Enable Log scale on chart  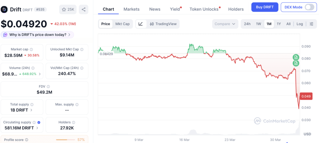pyautogui.click(x=299, y=24)
